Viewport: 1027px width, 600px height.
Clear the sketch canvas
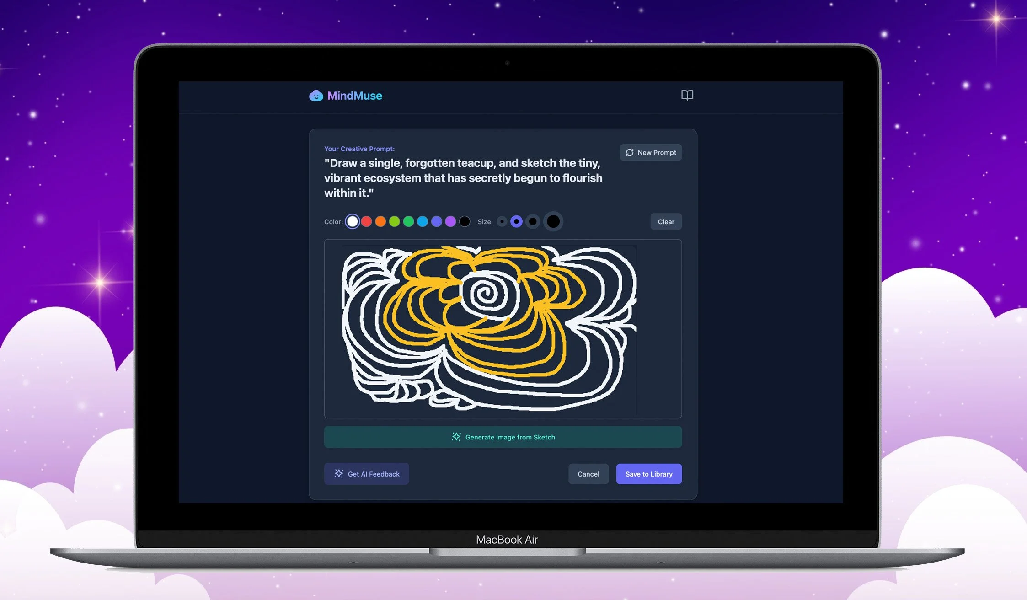tap(666, 222)
